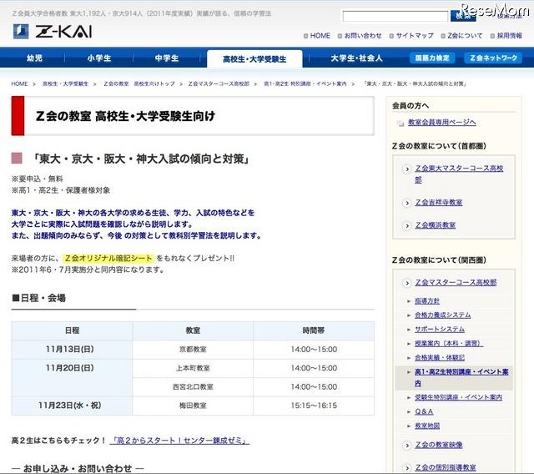Open 授業案内（本科・講習） link

point(449,343)
